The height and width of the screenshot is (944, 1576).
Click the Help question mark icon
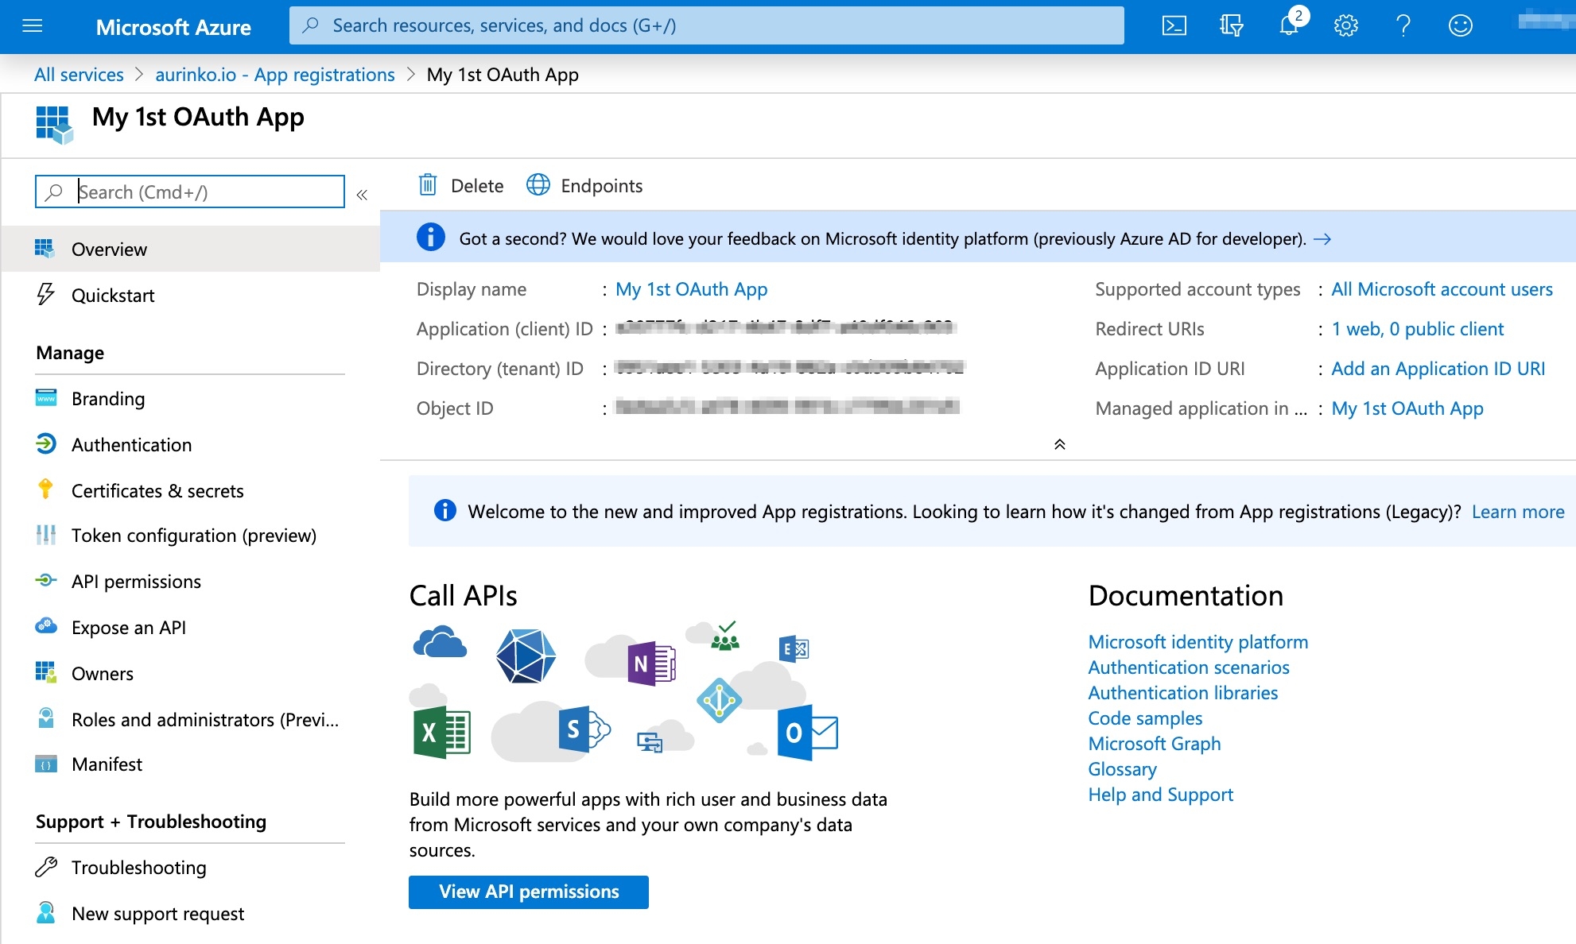pos(1403,26)
